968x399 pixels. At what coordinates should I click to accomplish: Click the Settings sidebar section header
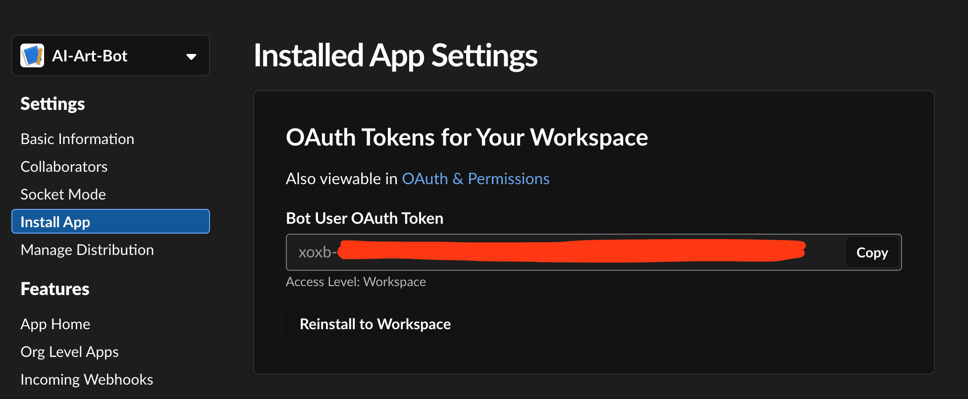click(x=53, y=104)
